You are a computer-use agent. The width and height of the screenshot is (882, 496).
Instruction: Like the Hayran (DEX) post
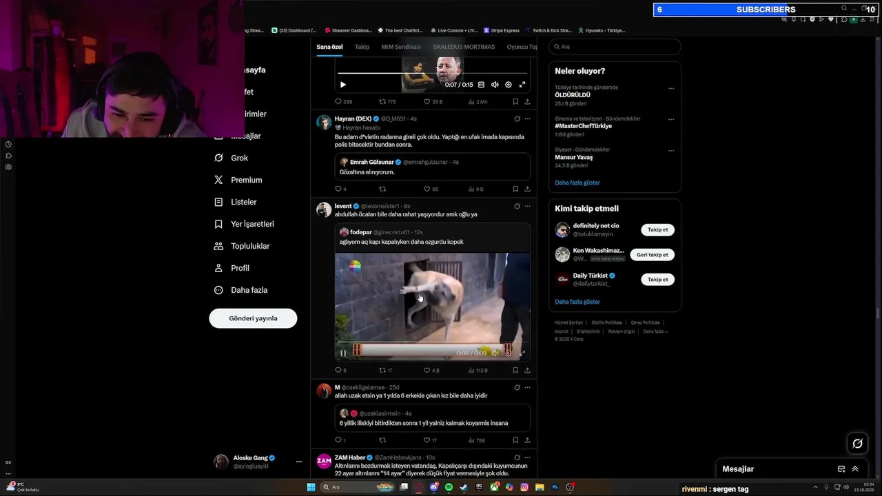pyautogui.click(x=432, y=189)
